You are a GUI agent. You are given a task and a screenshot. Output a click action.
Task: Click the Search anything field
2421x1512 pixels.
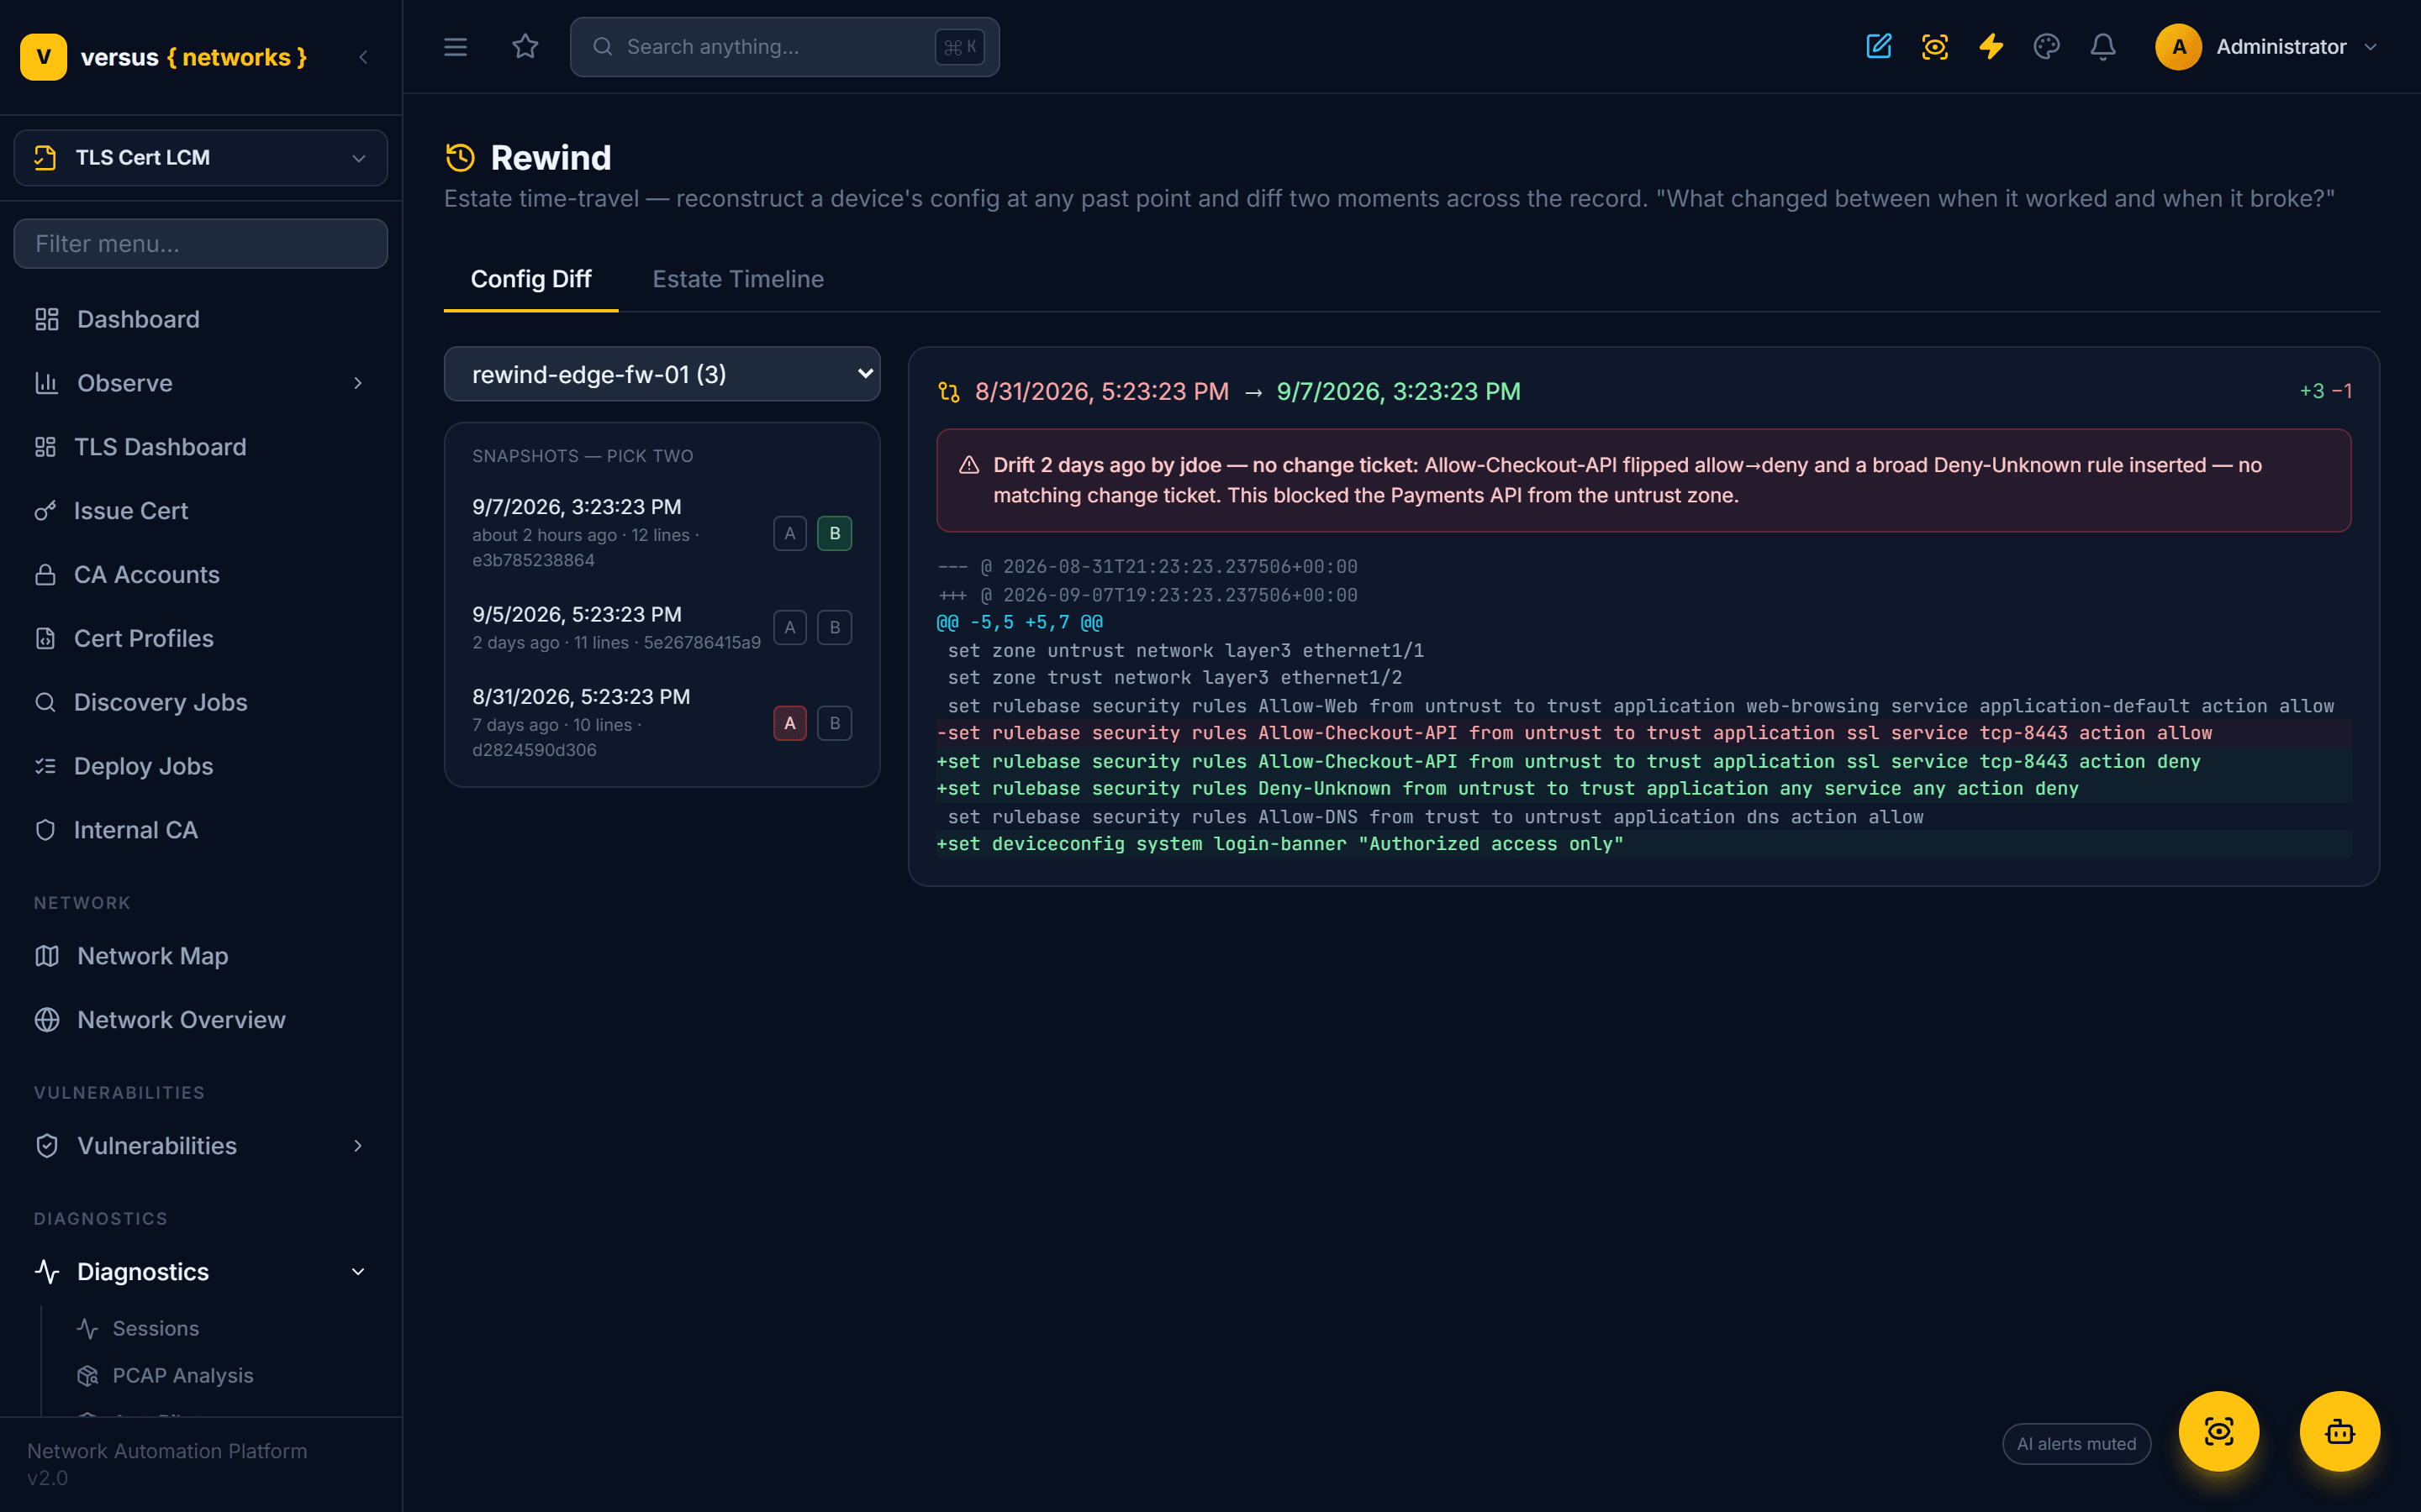pos(785,46)
